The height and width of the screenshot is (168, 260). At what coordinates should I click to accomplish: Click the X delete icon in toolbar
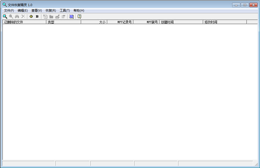[23, 16]
